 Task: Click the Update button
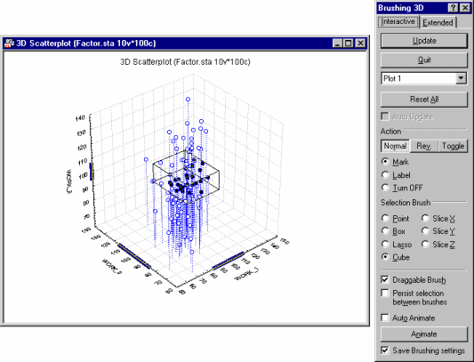424,41
